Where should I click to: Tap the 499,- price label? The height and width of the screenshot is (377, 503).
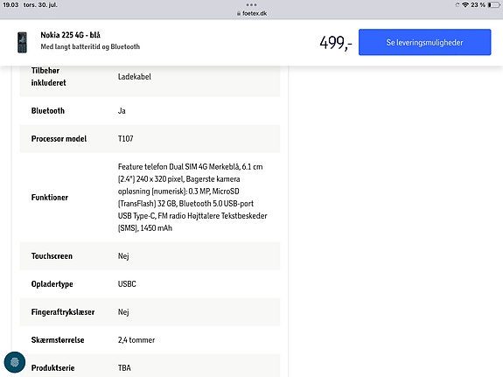pyautogui.click(x=336, y=43)
